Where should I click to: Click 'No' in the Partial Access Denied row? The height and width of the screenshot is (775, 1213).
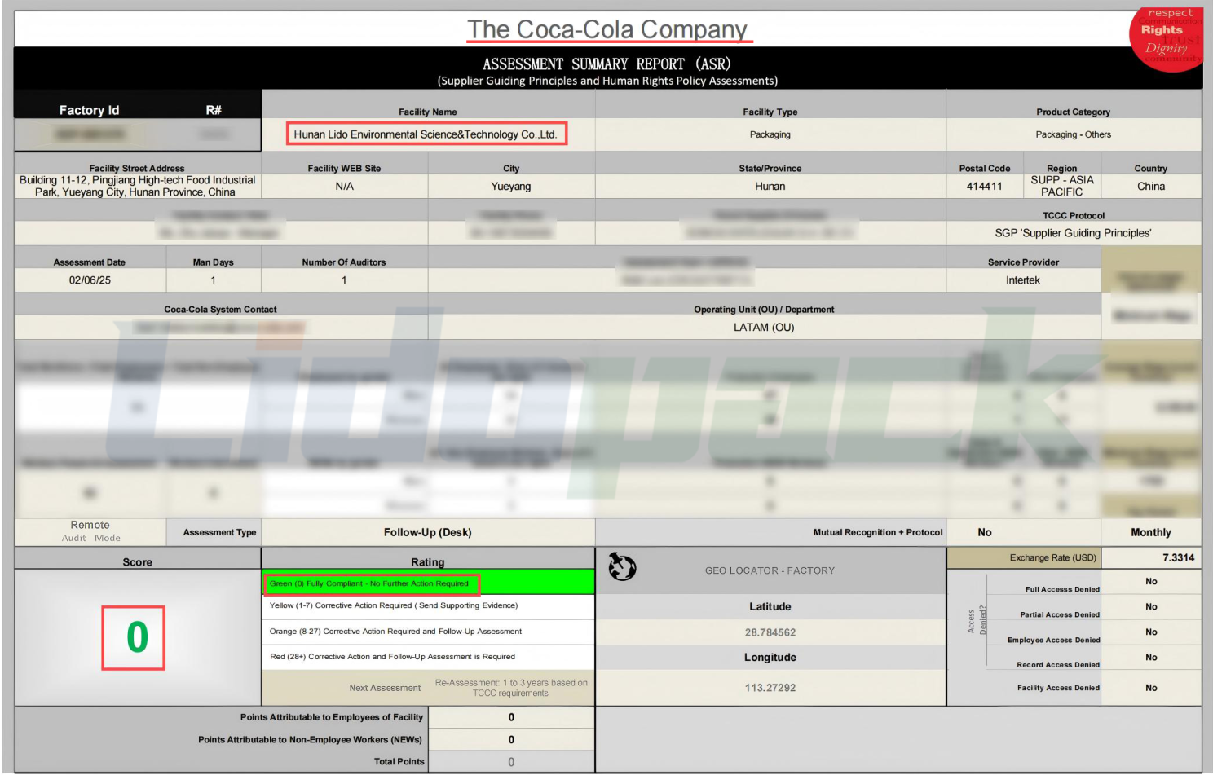point(1151,606)
